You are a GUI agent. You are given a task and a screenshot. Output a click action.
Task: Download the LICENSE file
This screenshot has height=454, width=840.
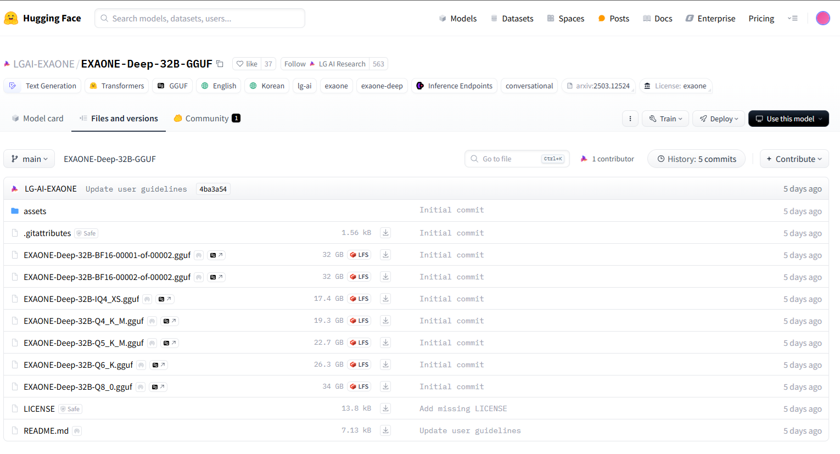tap(386, 408)
